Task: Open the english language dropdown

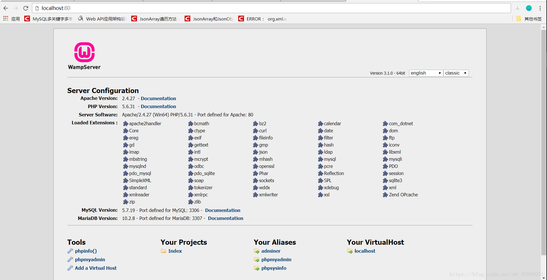Action: (426, 73)
